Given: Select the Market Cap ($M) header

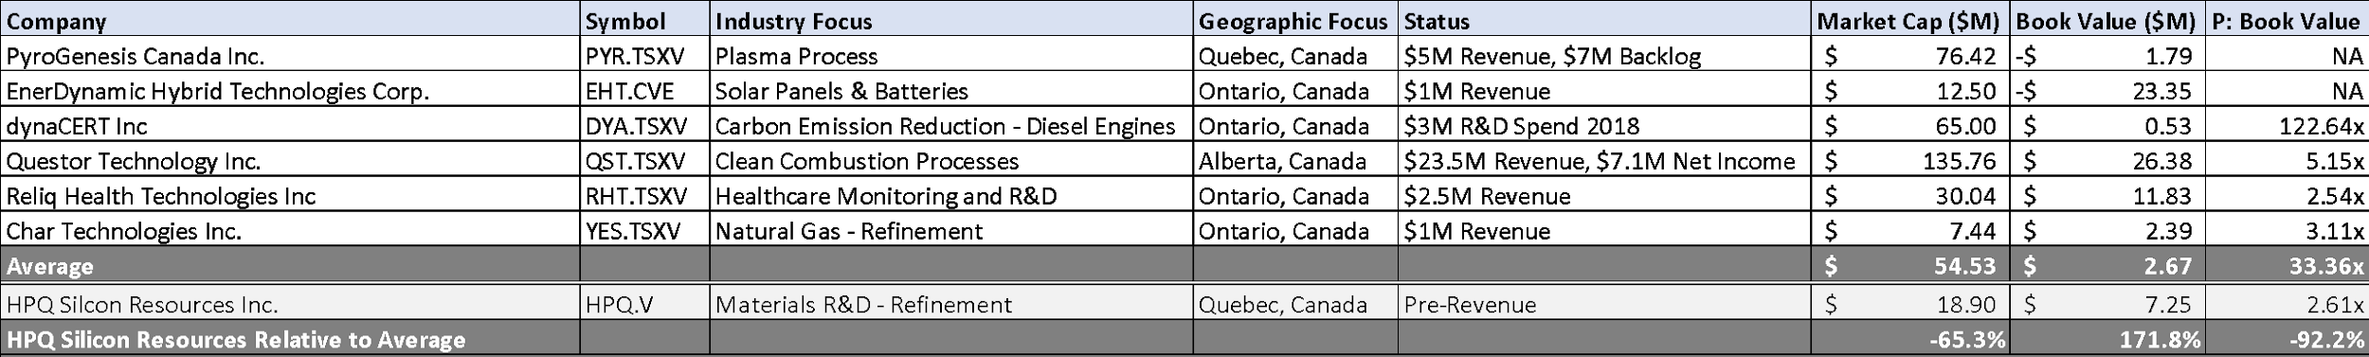Looking at the screenshot, I should pos(1910,21).
